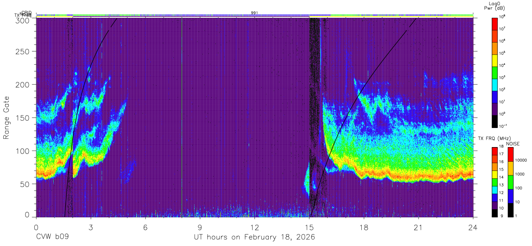Click the 300 label on Range Gate axis

click(x=23, y=20)
